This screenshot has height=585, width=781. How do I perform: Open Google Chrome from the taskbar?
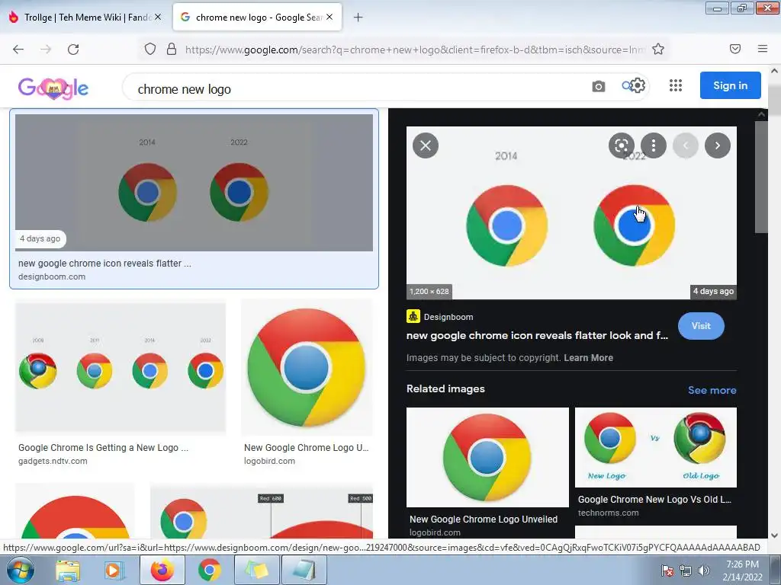210,570
